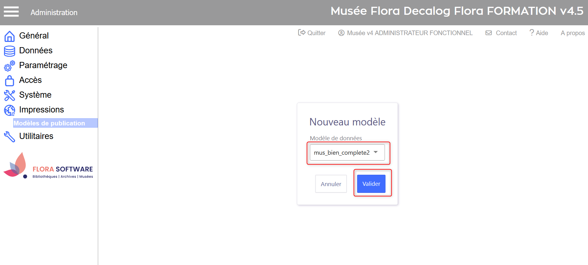Screen dimensions: 588x265
Task: Expand the Données menu section
Action: click(x=36, y=51)
